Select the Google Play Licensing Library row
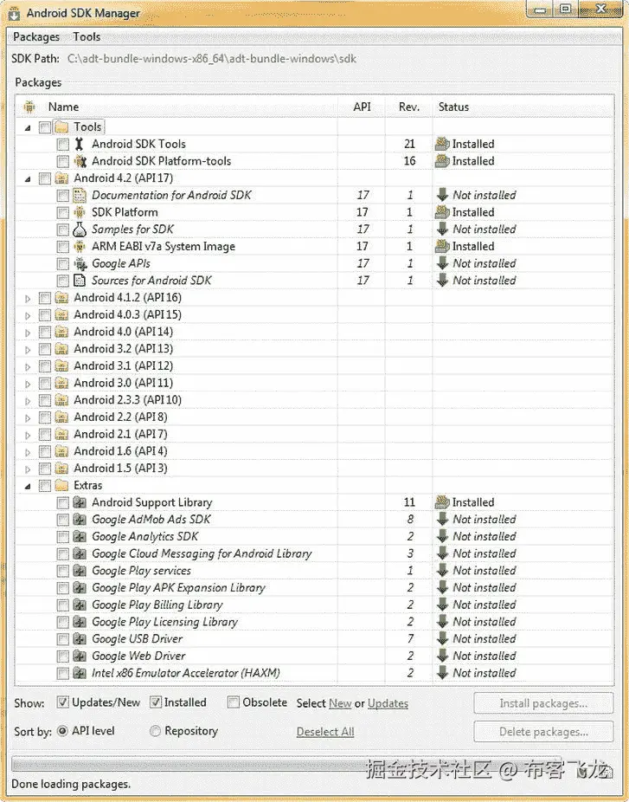The image size is (629, 802). click(x=314, y=622)
